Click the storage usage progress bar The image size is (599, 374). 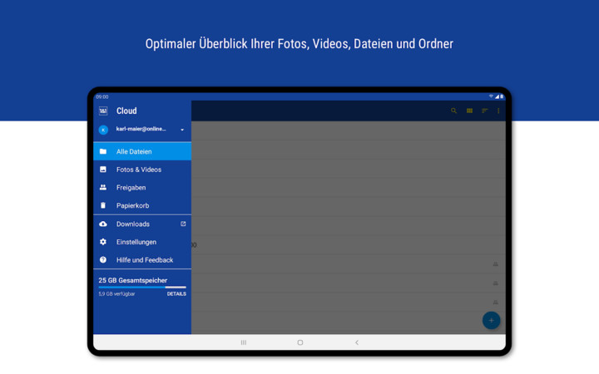coord(141,287)
